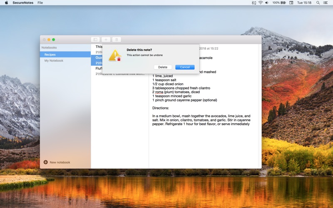The height and width of the screenshot is (208, 333).
Task: Add a new note with plus icon
Action: click(106, 40)
